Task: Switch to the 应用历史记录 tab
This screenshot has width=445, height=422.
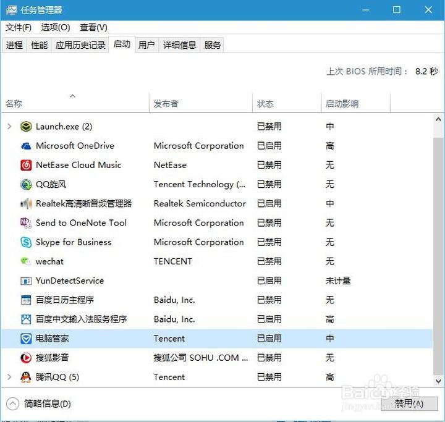Action: (x=80, y=45)
